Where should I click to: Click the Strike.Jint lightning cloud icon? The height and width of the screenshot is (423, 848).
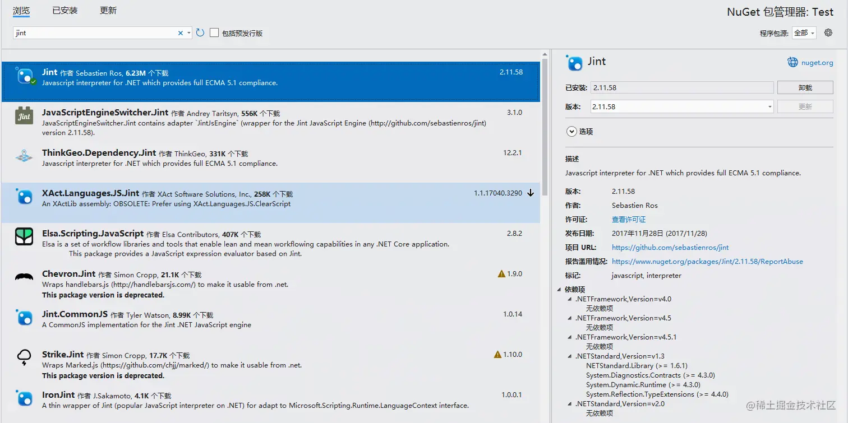pyautogui.click(x=24, y=357)
